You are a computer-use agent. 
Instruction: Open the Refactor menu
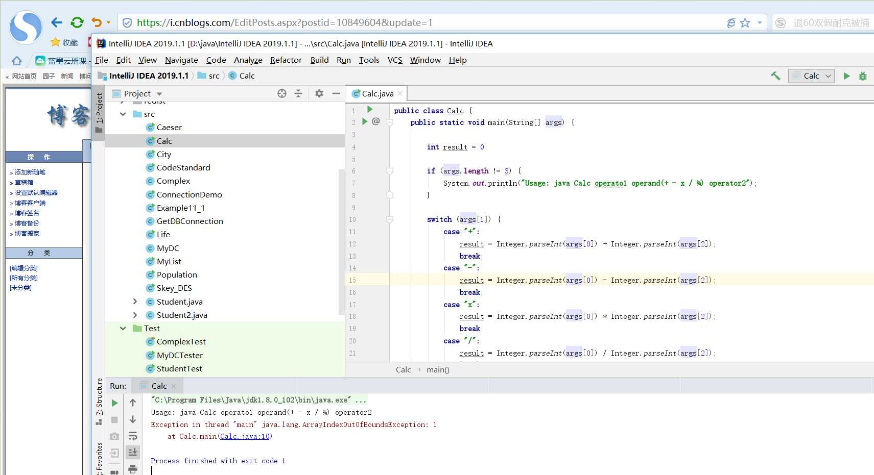tap(286, 60)
